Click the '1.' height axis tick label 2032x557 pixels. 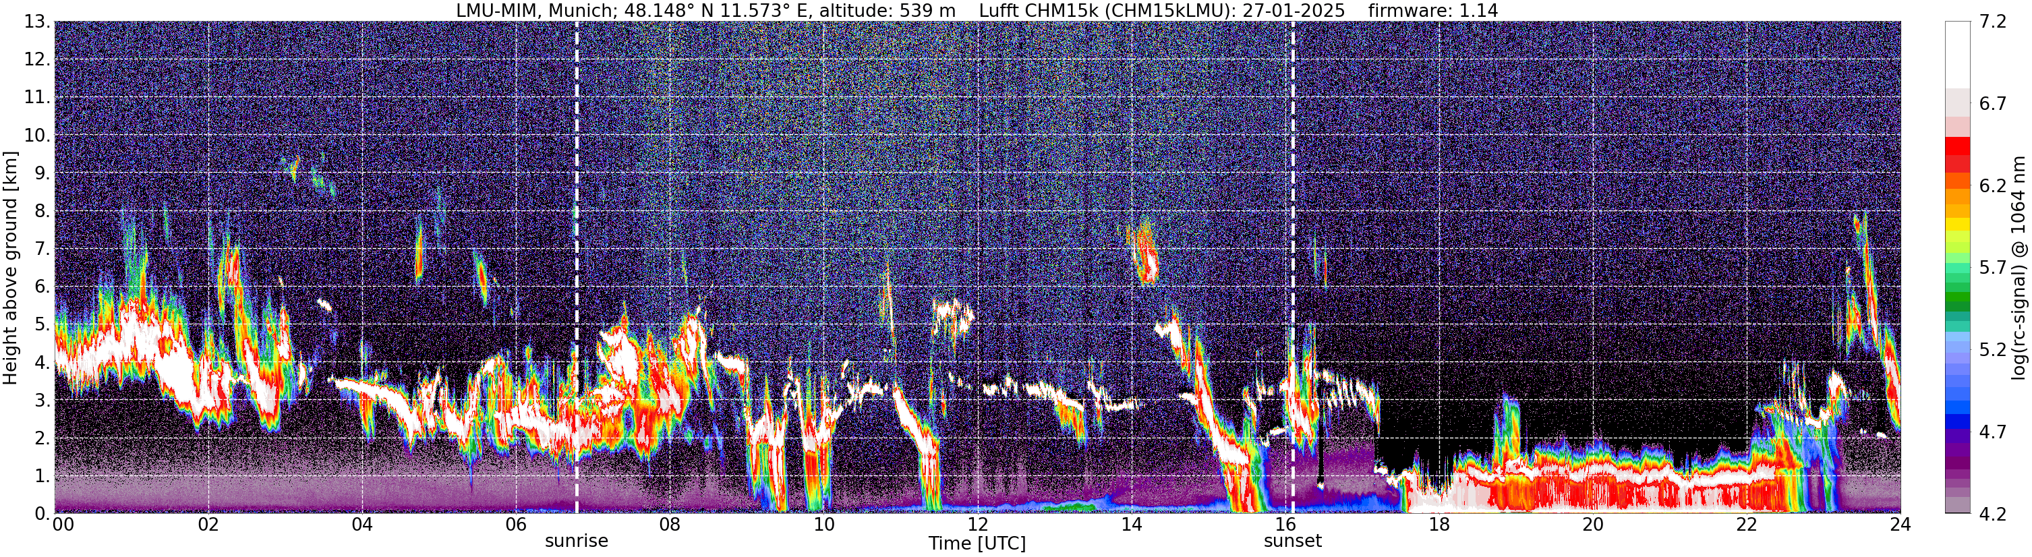[x=42, y=477]
